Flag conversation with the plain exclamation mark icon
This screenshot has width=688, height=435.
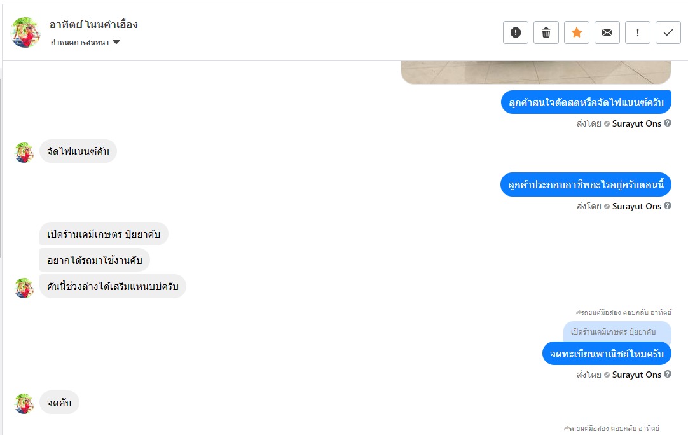pos(638,32)
